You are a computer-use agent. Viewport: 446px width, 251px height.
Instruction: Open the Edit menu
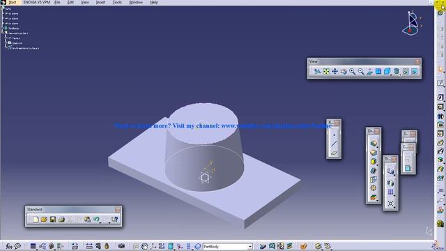[x=70, y=2]
